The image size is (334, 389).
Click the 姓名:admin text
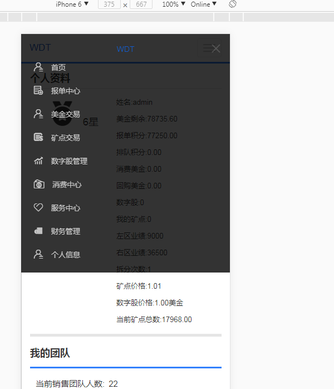click(134, 102)
